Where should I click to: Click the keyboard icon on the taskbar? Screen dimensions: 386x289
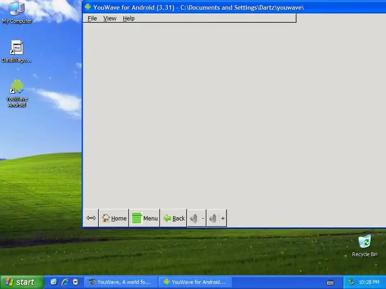(330, 283)
